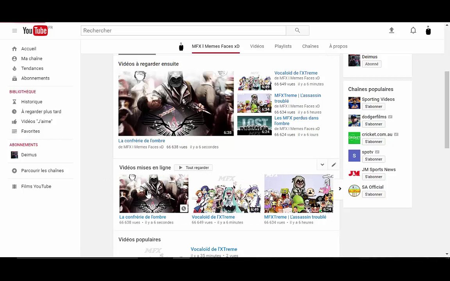Screen dimensions: 450x281
Task: Click the BIBLIOTHÈQUE section heading
Action: point(23,92)
